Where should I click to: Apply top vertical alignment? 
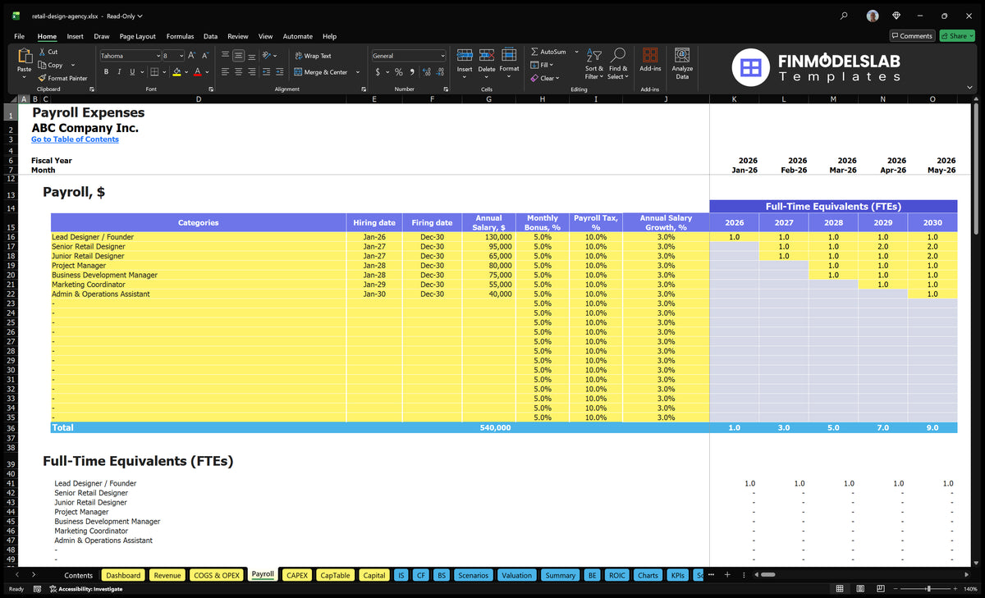[x=226, y=56]
